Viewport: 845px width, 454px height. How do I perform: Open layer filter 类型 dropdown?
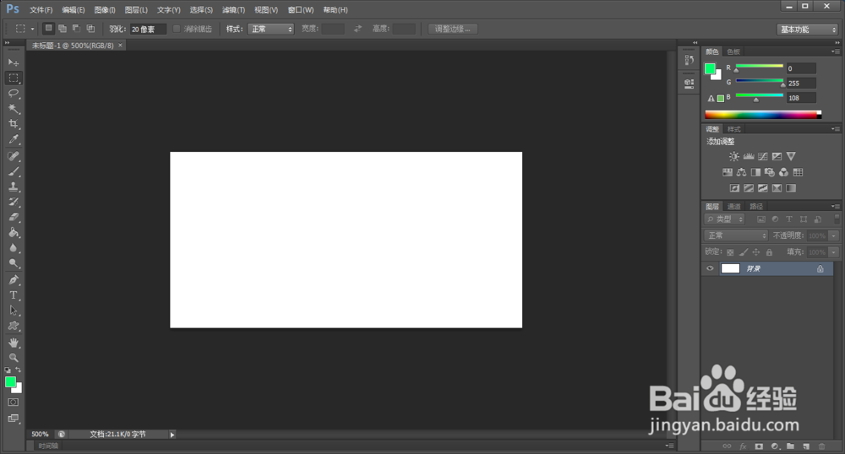pos(724,219)
